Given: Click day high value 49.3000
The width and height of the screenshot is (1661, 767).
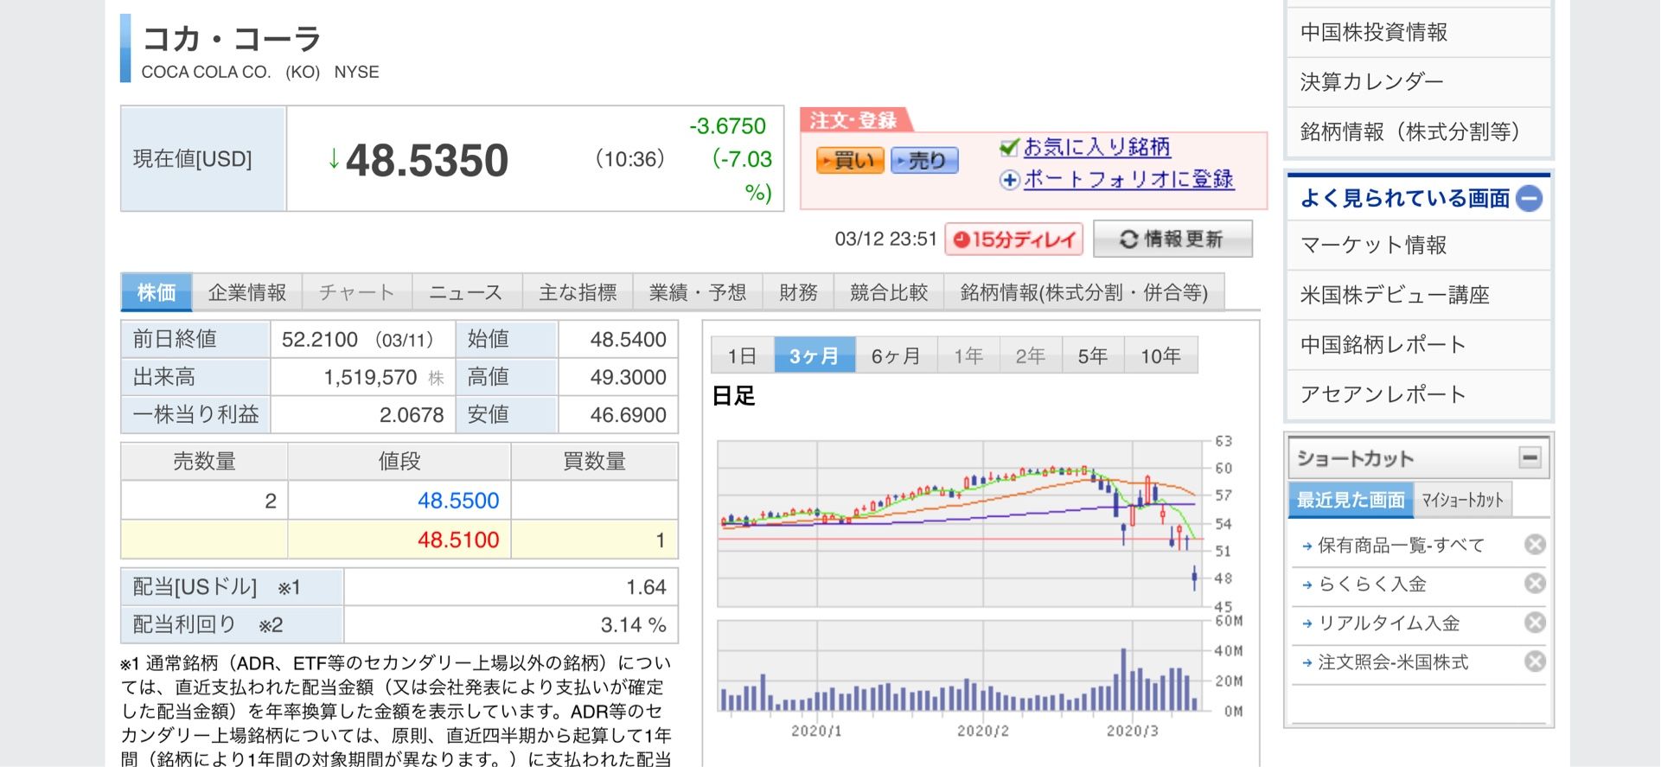Looking at the screenshot, I should coord(629,378).
